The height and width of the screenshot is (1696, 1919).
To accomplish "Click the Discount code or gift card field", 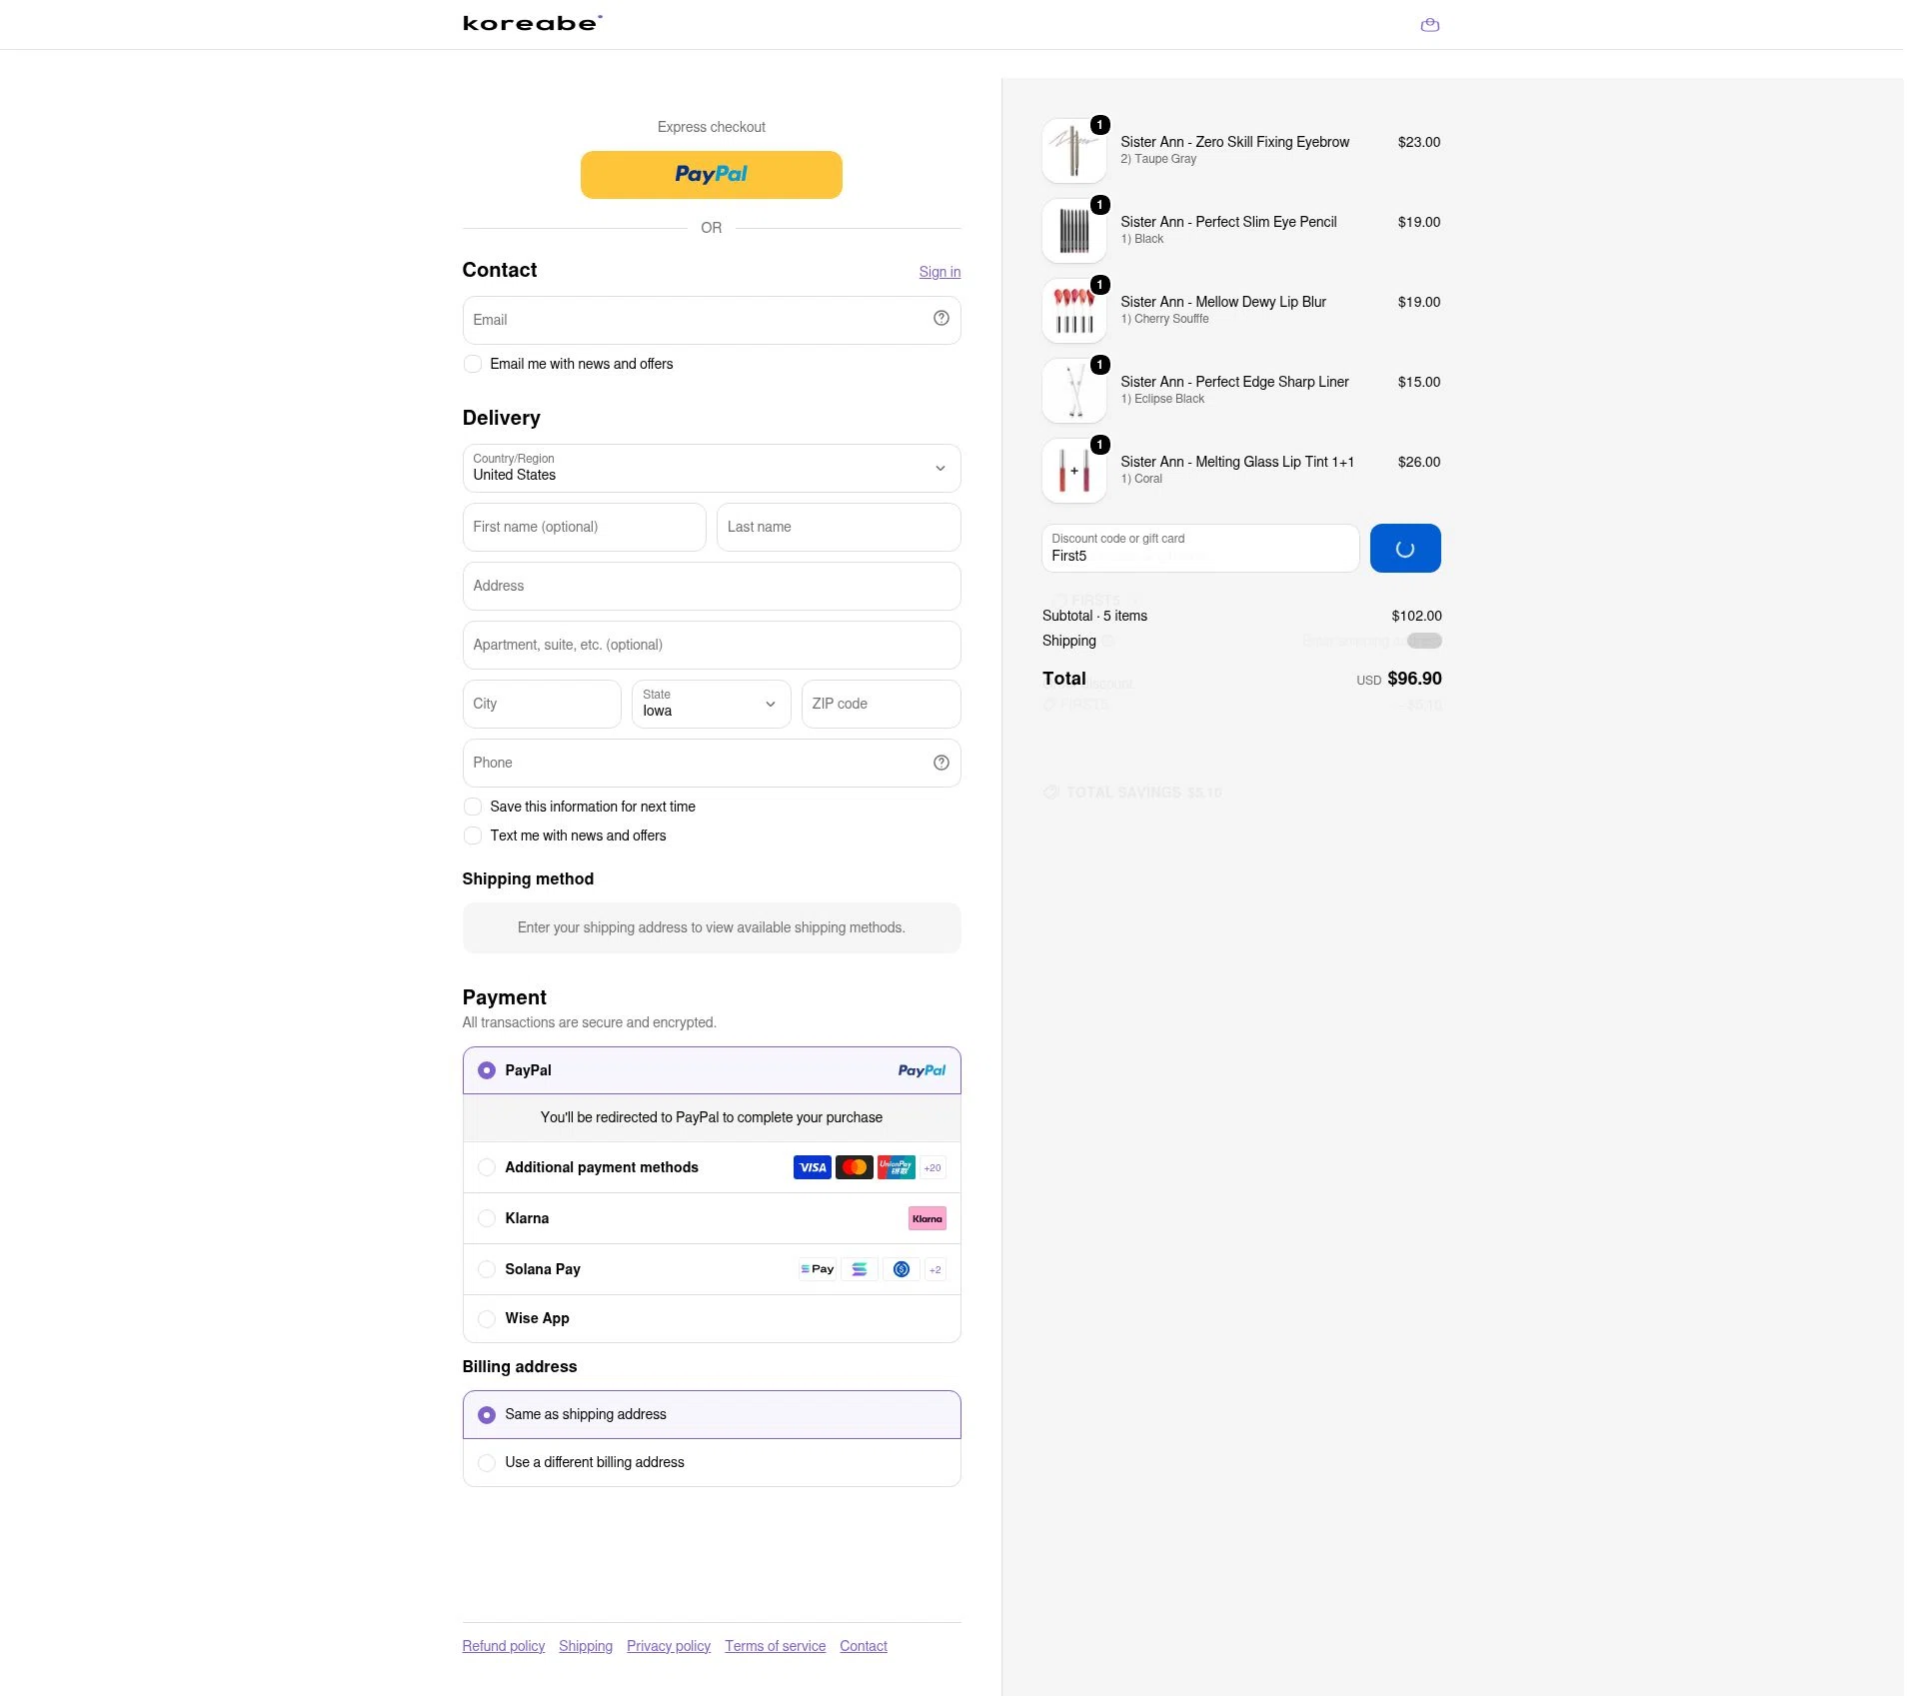I will (1200, 548).
